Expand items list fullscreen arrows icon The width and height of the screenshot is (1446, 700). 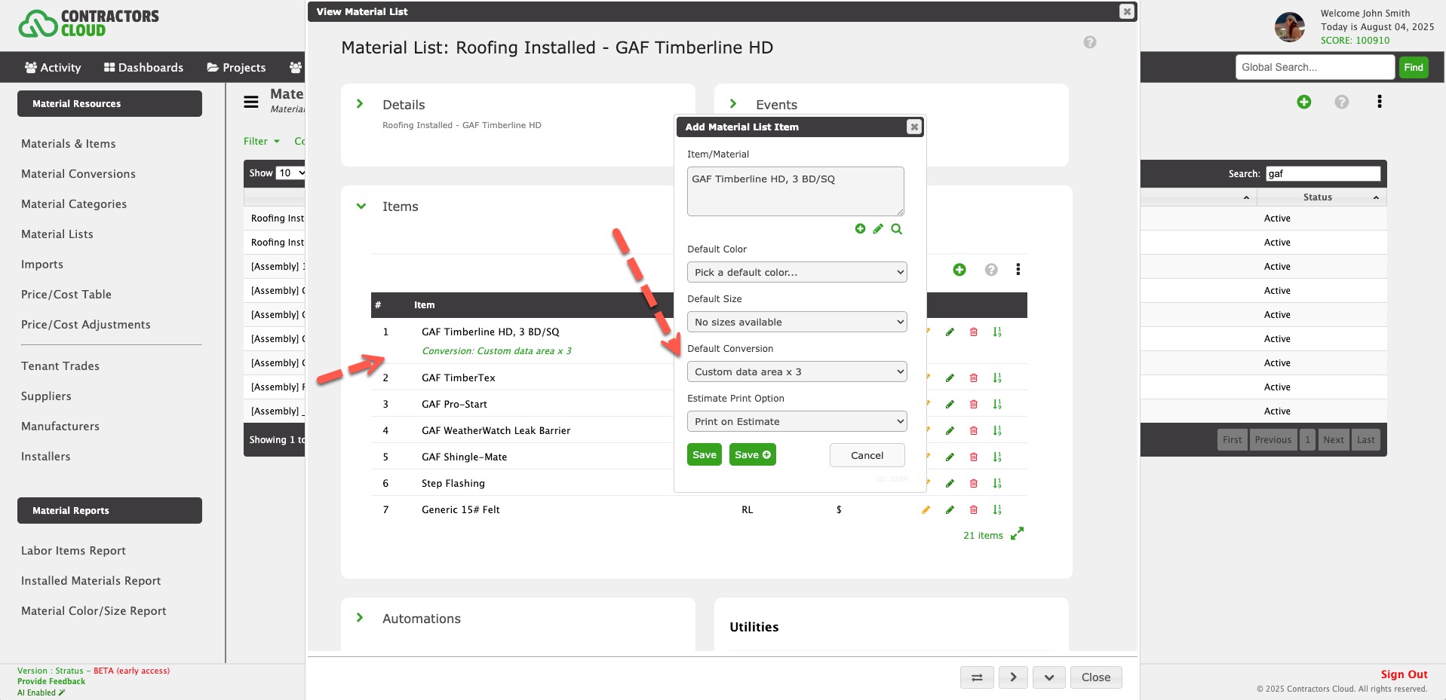coord(1017,533)
